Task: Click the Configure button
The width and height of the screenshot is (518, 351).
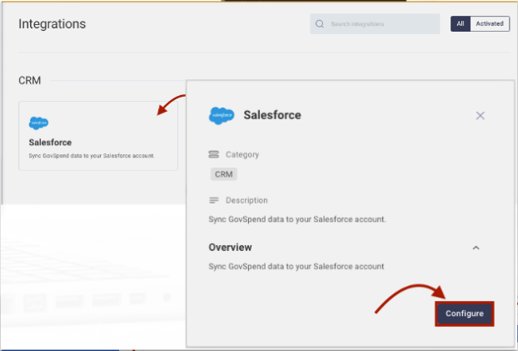Action: point(465,313)
